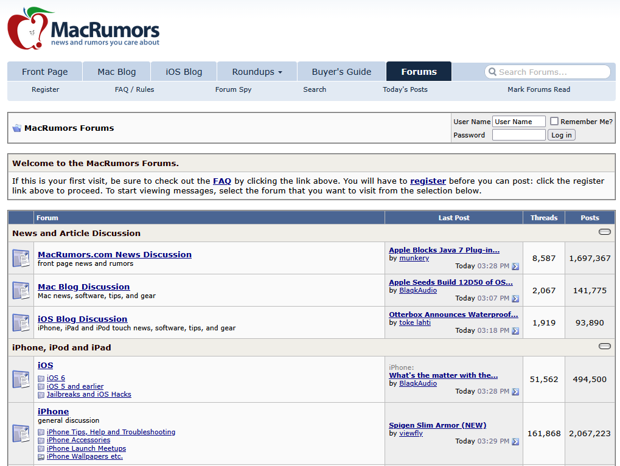Click the iPhone Launch Meetups subforum icon
The height and width of the screenshot is (466, 620).
41,448
